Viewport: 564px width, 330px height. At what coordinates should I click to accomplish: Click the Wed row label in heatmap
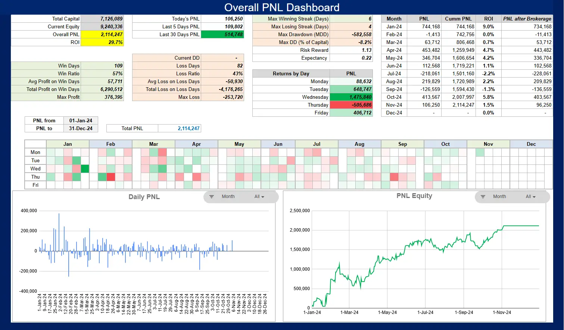click(x=35, y=169)
